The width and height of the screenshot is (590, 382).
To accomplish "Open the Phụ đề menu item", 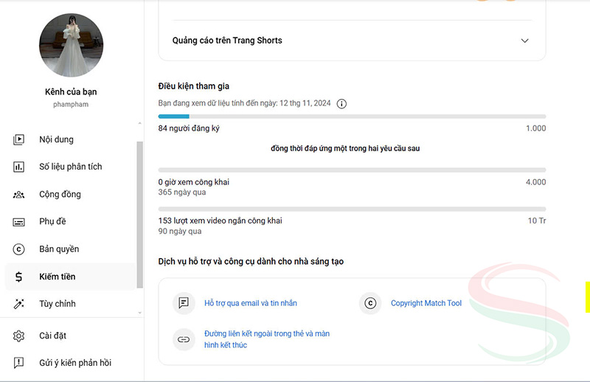I will coord(71,222).
